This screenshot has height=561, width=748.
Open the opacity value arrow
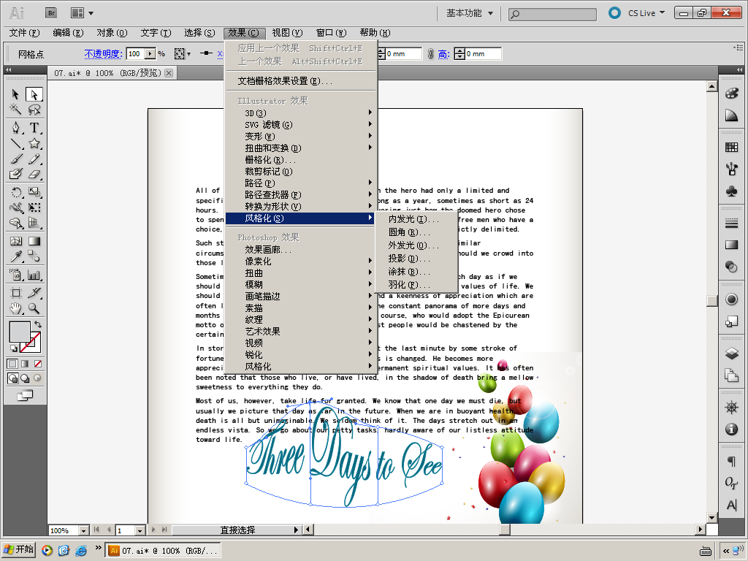(150, 54)
